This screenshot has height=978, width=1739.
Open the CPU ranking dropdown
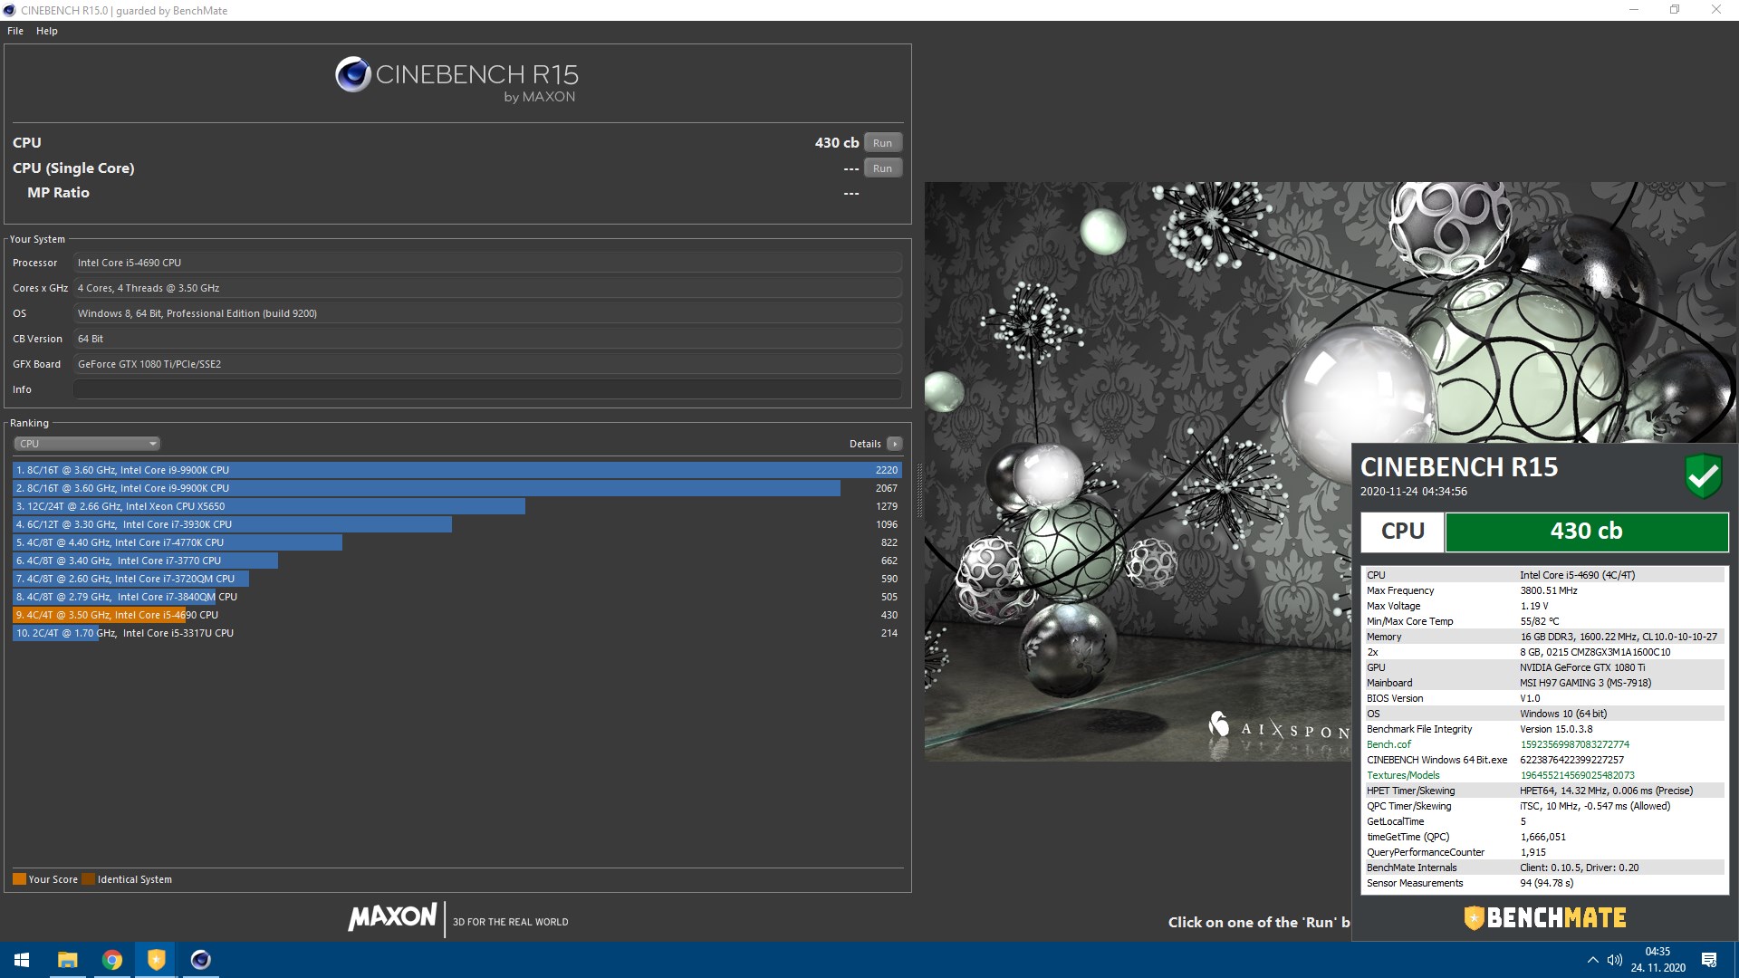tap(87, 444)
